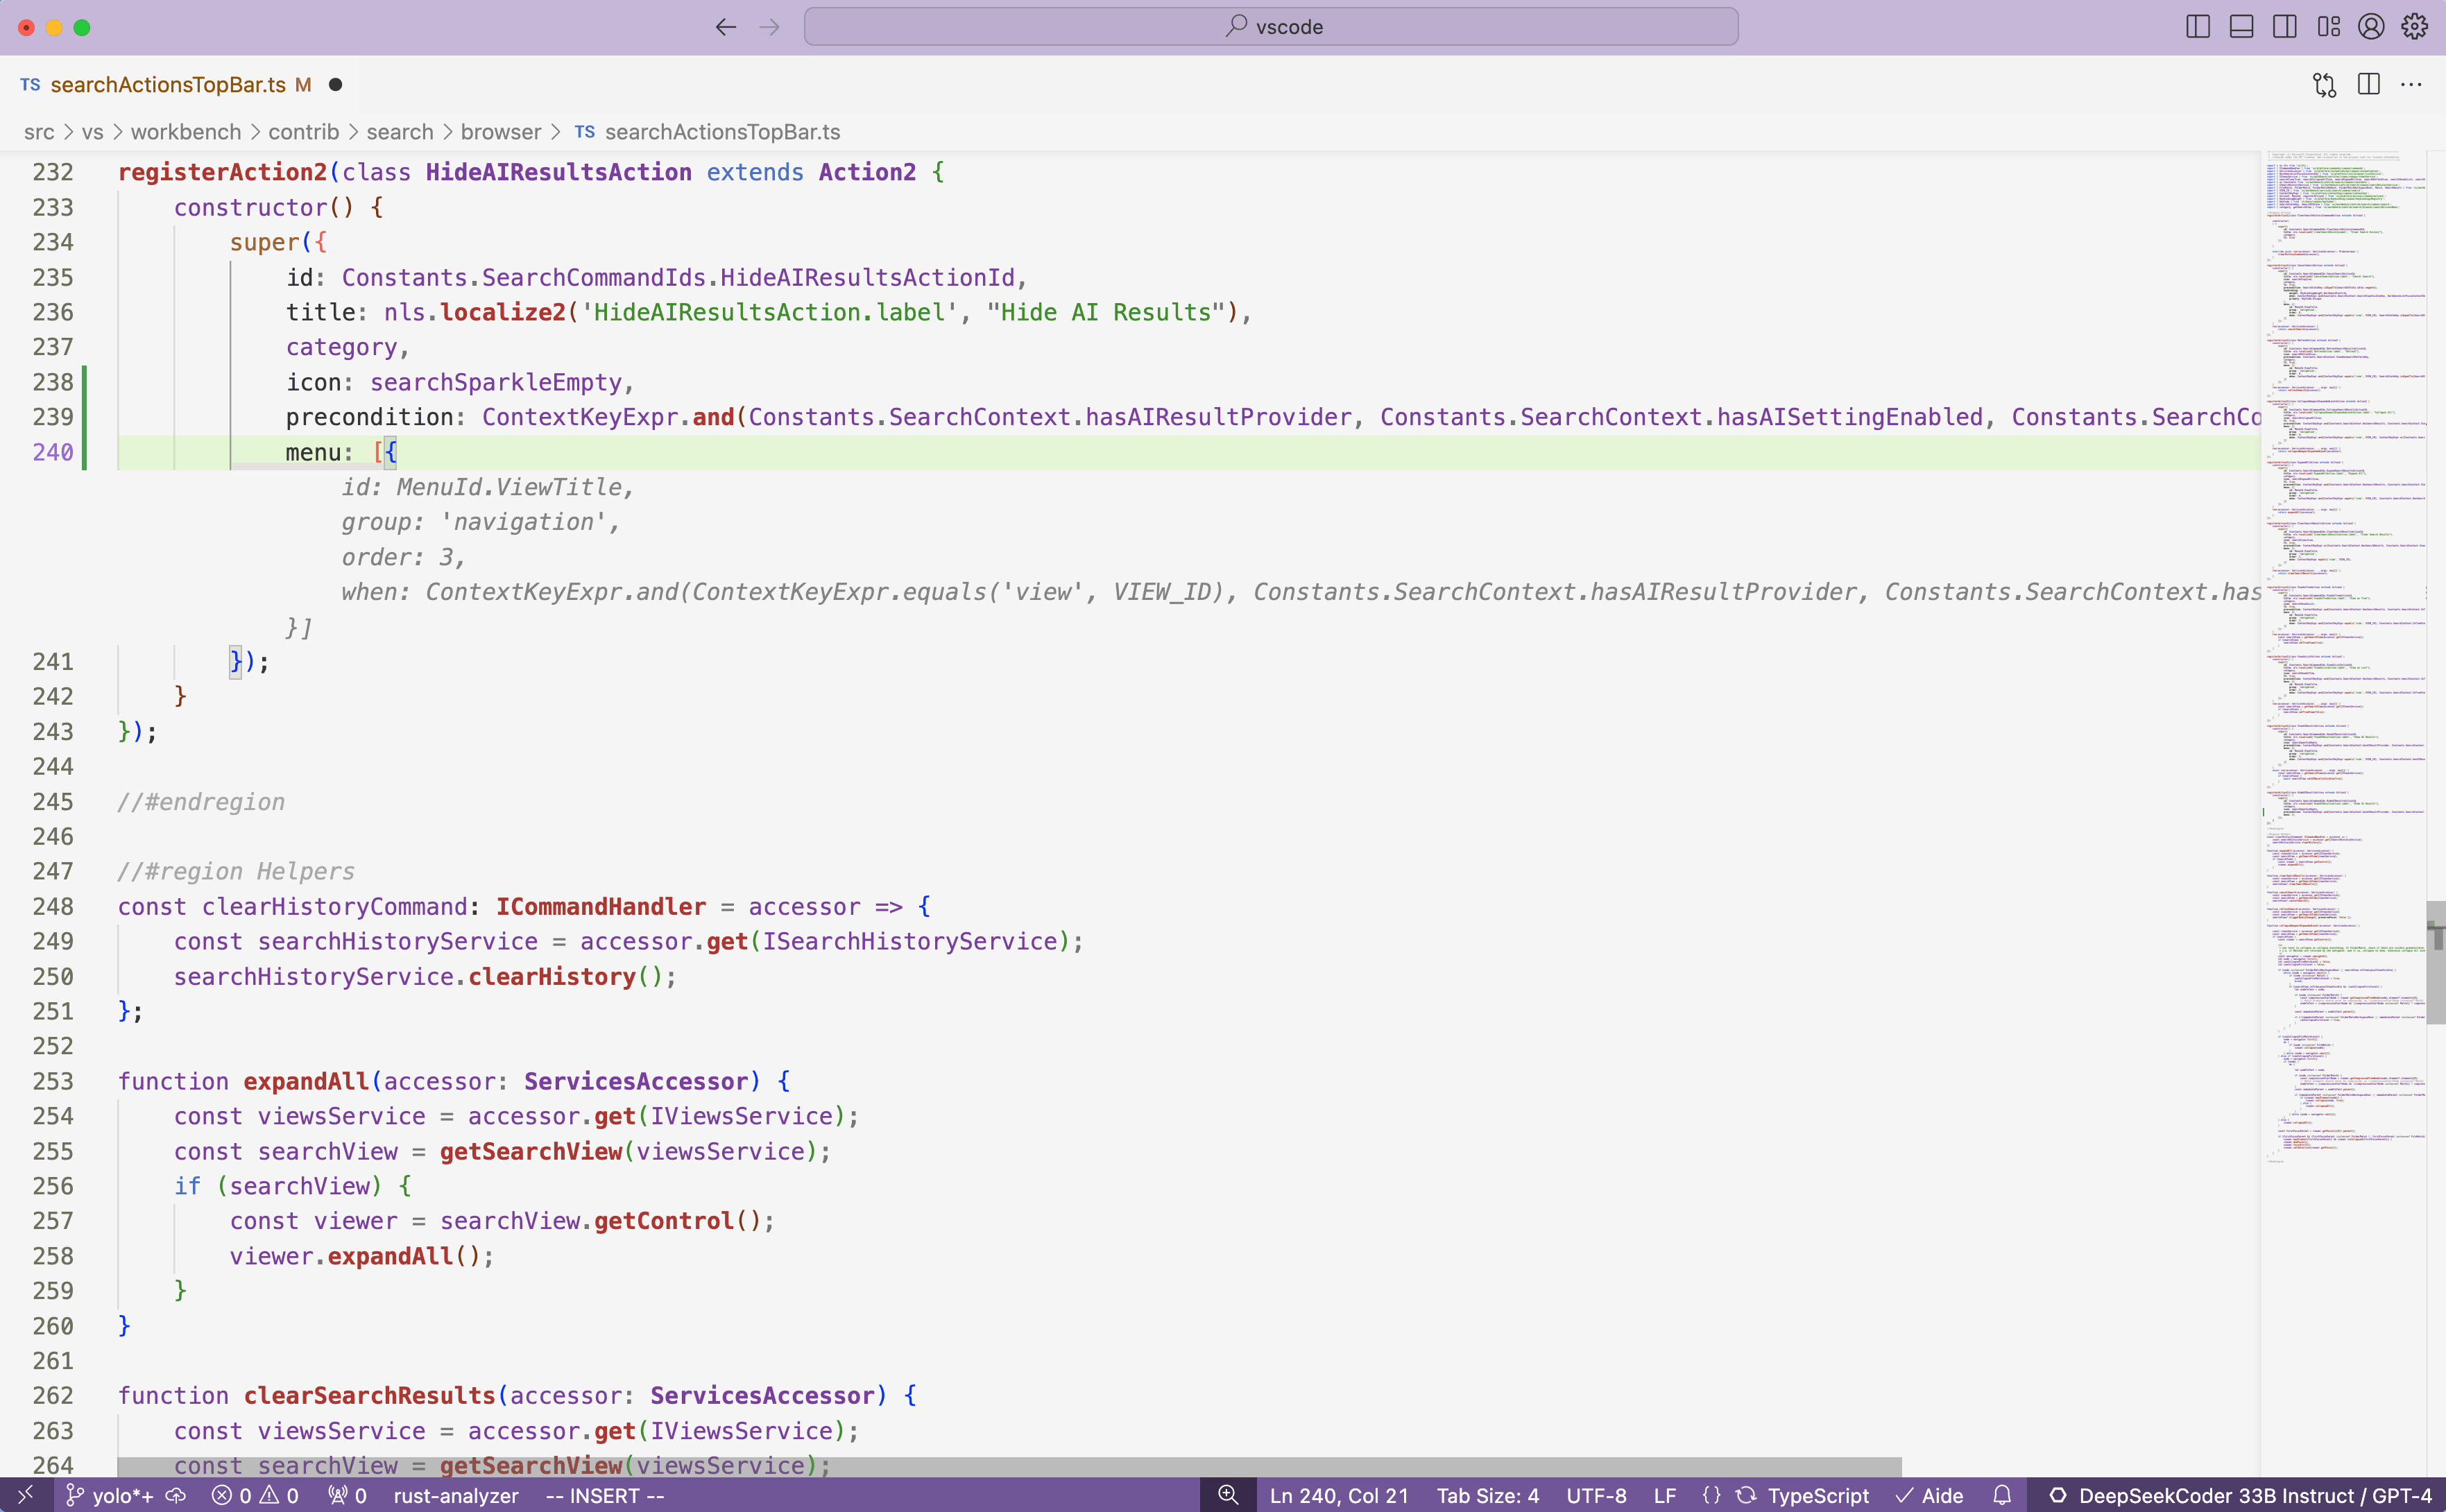Click line number 232 in the gutter
The width and height of the screenshot is (2446, 1512).
pyautogui.click(x=53, y=172)
